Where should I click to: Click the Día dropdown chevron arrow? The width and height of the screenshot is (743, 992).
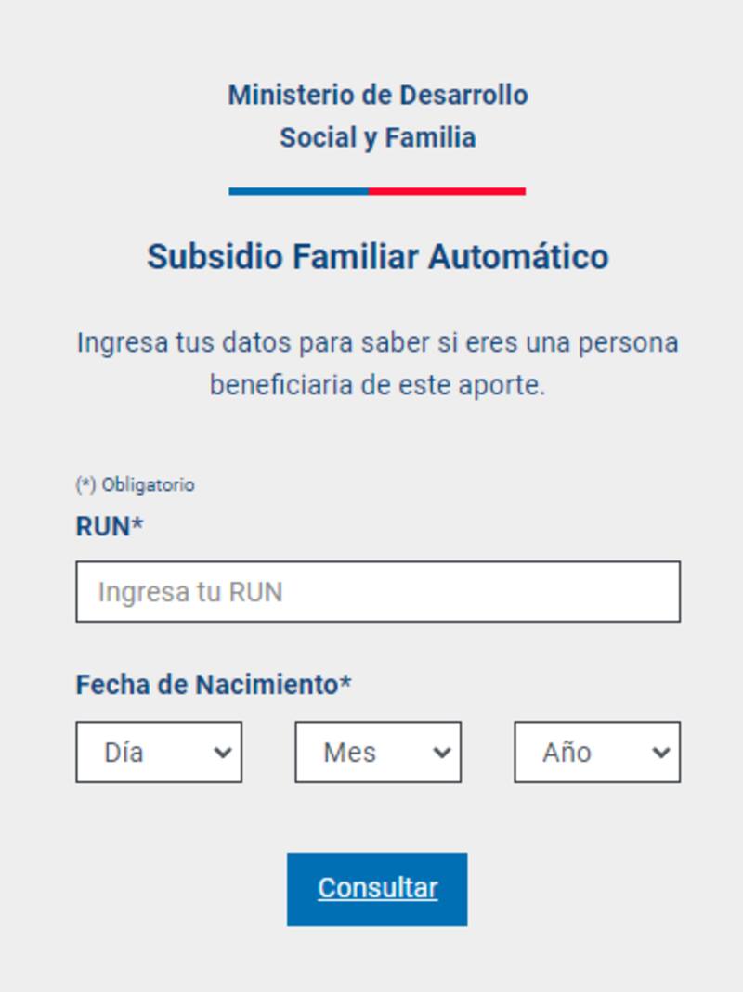click(x=224, y=753)
